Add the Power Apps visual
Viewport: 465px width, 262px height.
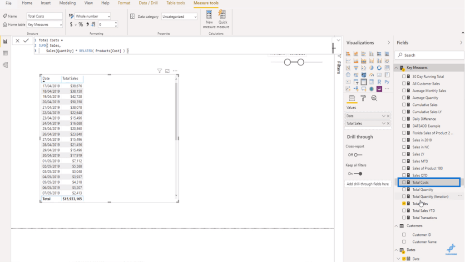[x=379, y=89]
